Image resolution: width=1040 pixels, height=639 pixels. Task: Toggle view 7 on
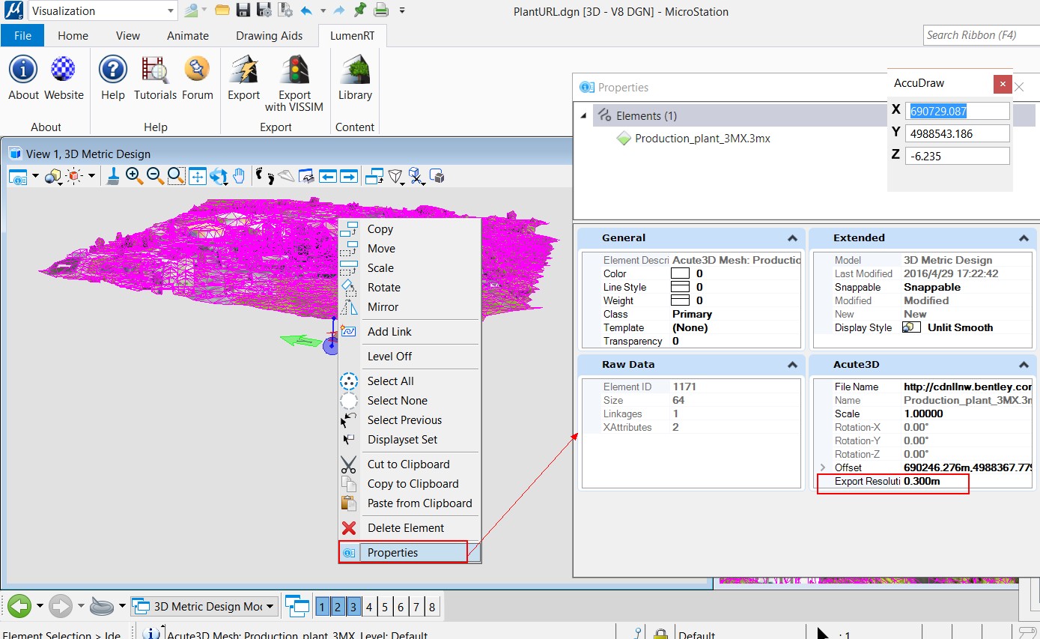pos(416,607)
